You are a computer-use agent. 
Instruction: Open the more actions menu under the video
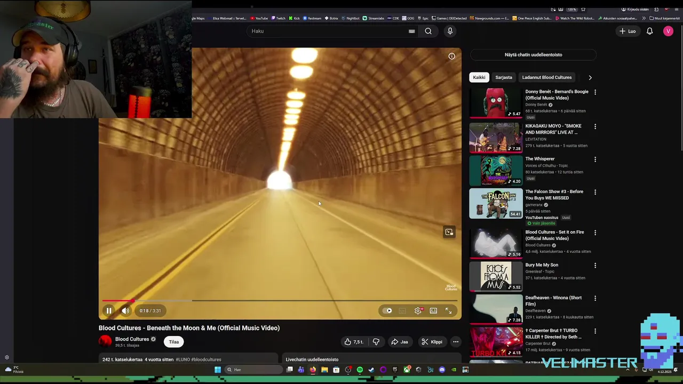coord(456,342)
